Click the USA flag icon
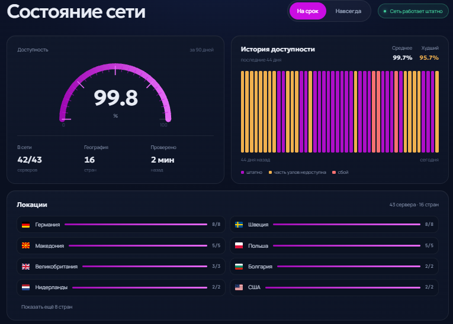 tap(239, 287)
